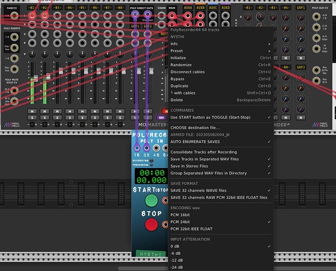Click AUXD left return jack
Screen dimensions: 336x271
225,16
